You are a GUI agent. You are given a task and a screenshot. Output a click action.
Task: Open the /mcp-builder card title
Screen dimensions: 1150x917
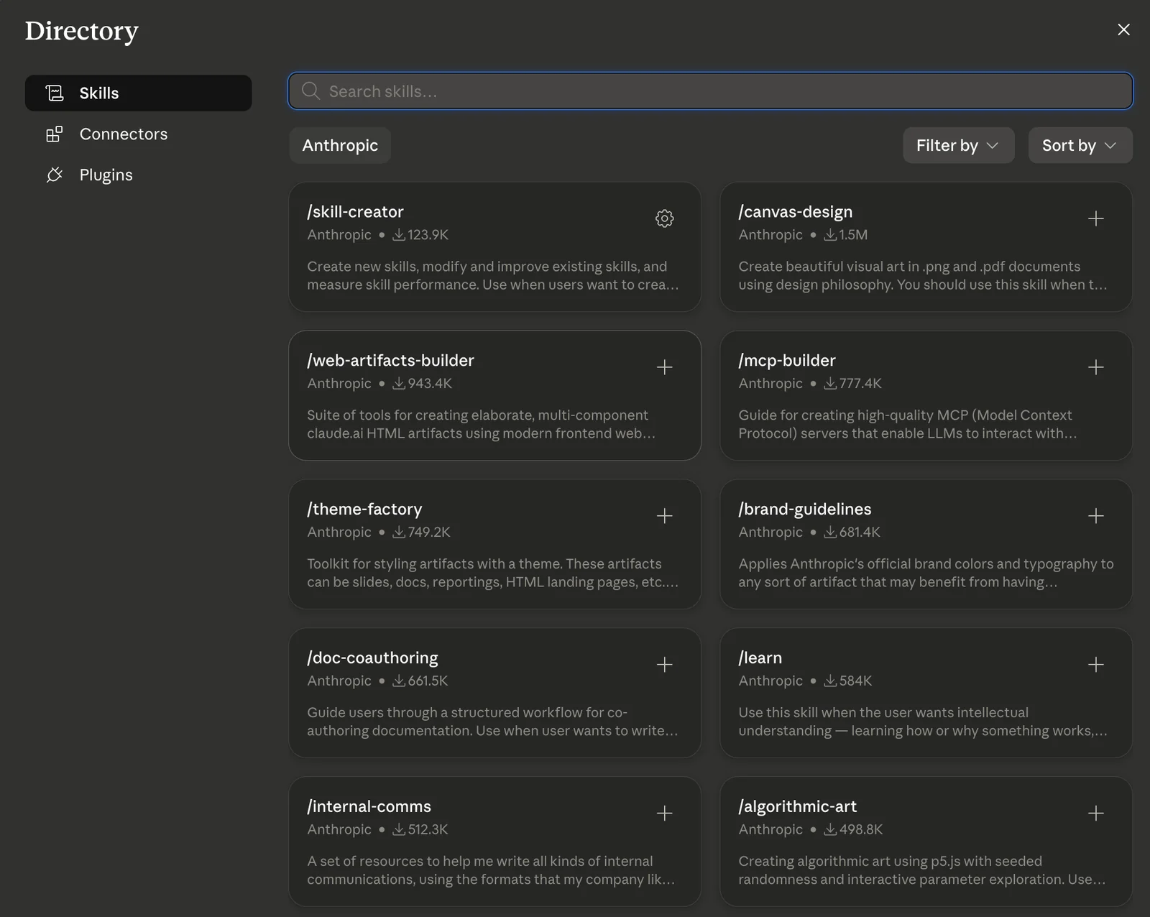pyautogui.click(x=787, y=361)
